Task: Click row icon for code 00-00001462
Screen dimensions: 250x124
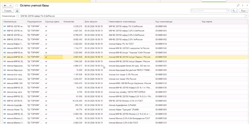Action: (5, 39)
